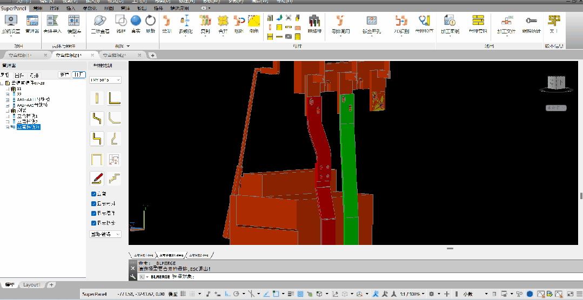Click the magnet busbar pick icon
Screen dimensions: 583x300
tap(238, 21)
